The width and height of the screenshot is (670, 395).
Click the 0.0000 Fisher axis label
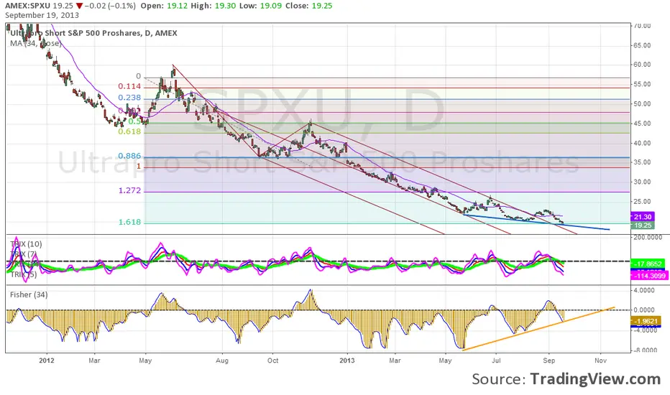[645, 310]
